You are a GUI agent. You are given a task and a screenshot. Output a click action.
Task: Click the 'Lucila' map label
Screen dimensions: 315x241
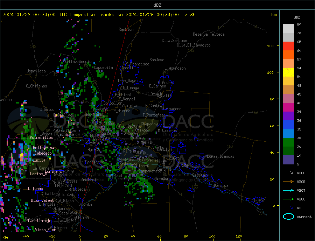tap(39, 160)
